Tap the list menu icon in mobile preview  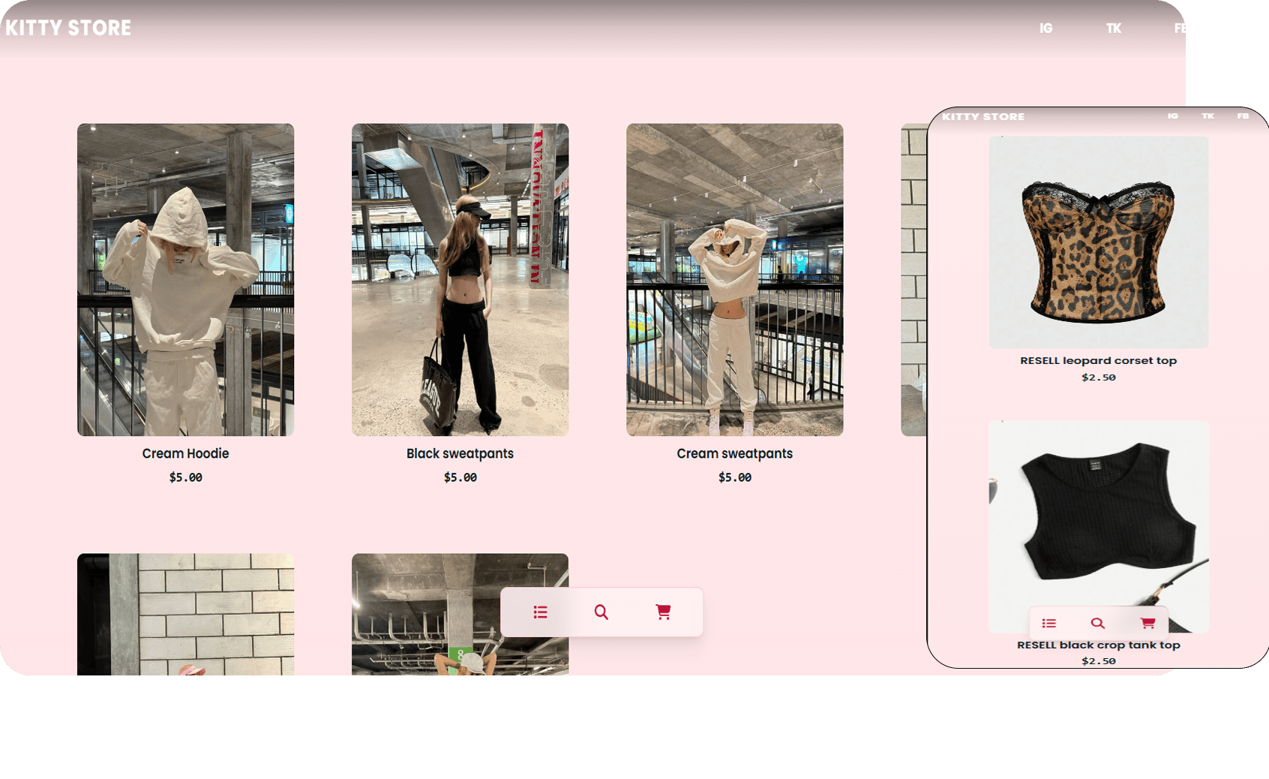point(1048,623)
